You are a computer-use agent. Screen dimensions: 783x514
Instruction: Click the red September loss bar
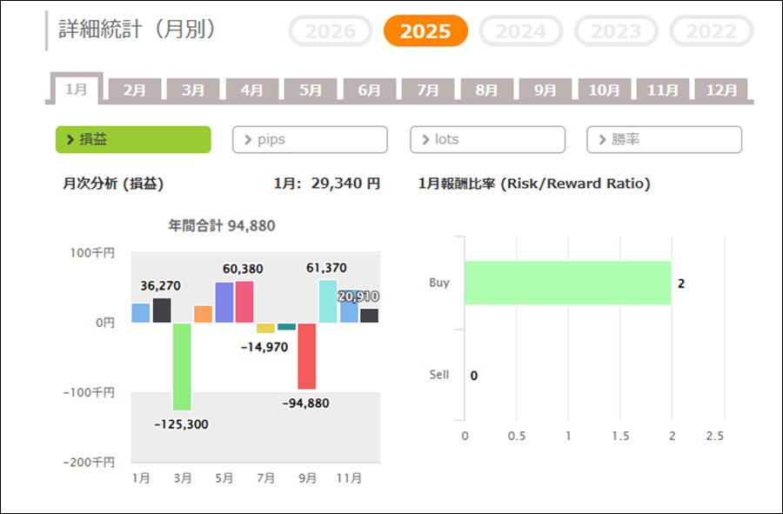[x=306, y=356]
